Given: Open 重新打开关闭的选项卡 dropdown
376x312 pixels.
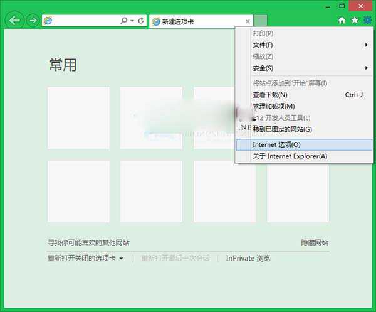Looking at the screenshot, I should pos(85,258).
